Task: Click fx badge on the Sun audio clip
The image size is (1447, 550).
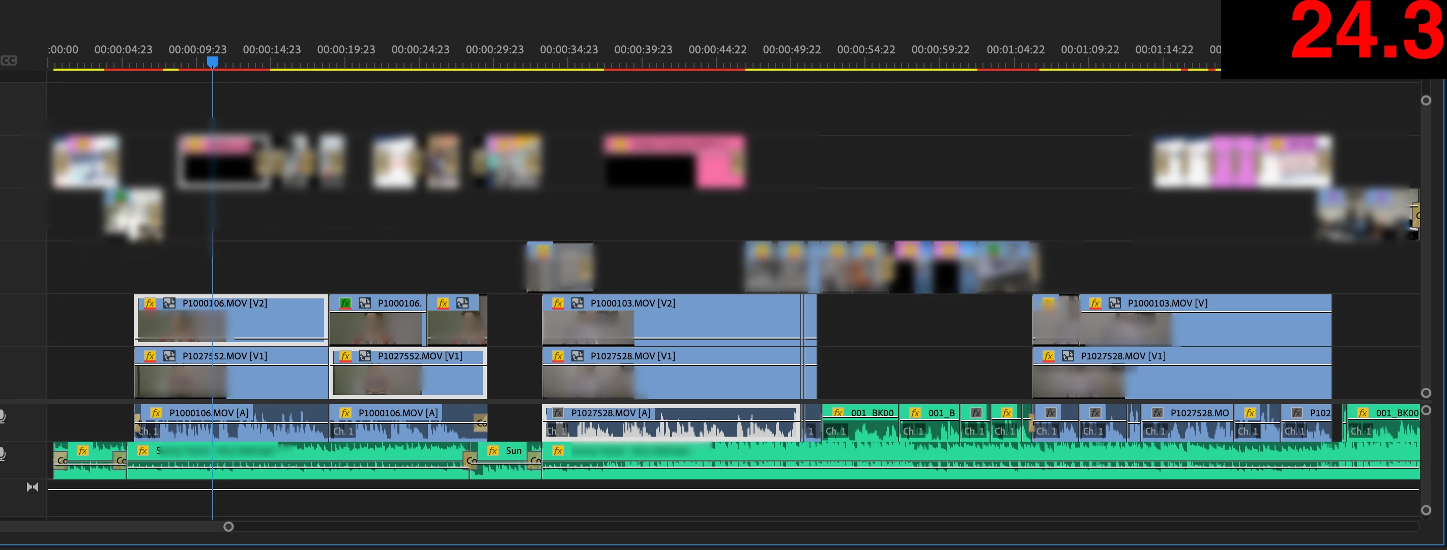Action: (x=493, y=450)
